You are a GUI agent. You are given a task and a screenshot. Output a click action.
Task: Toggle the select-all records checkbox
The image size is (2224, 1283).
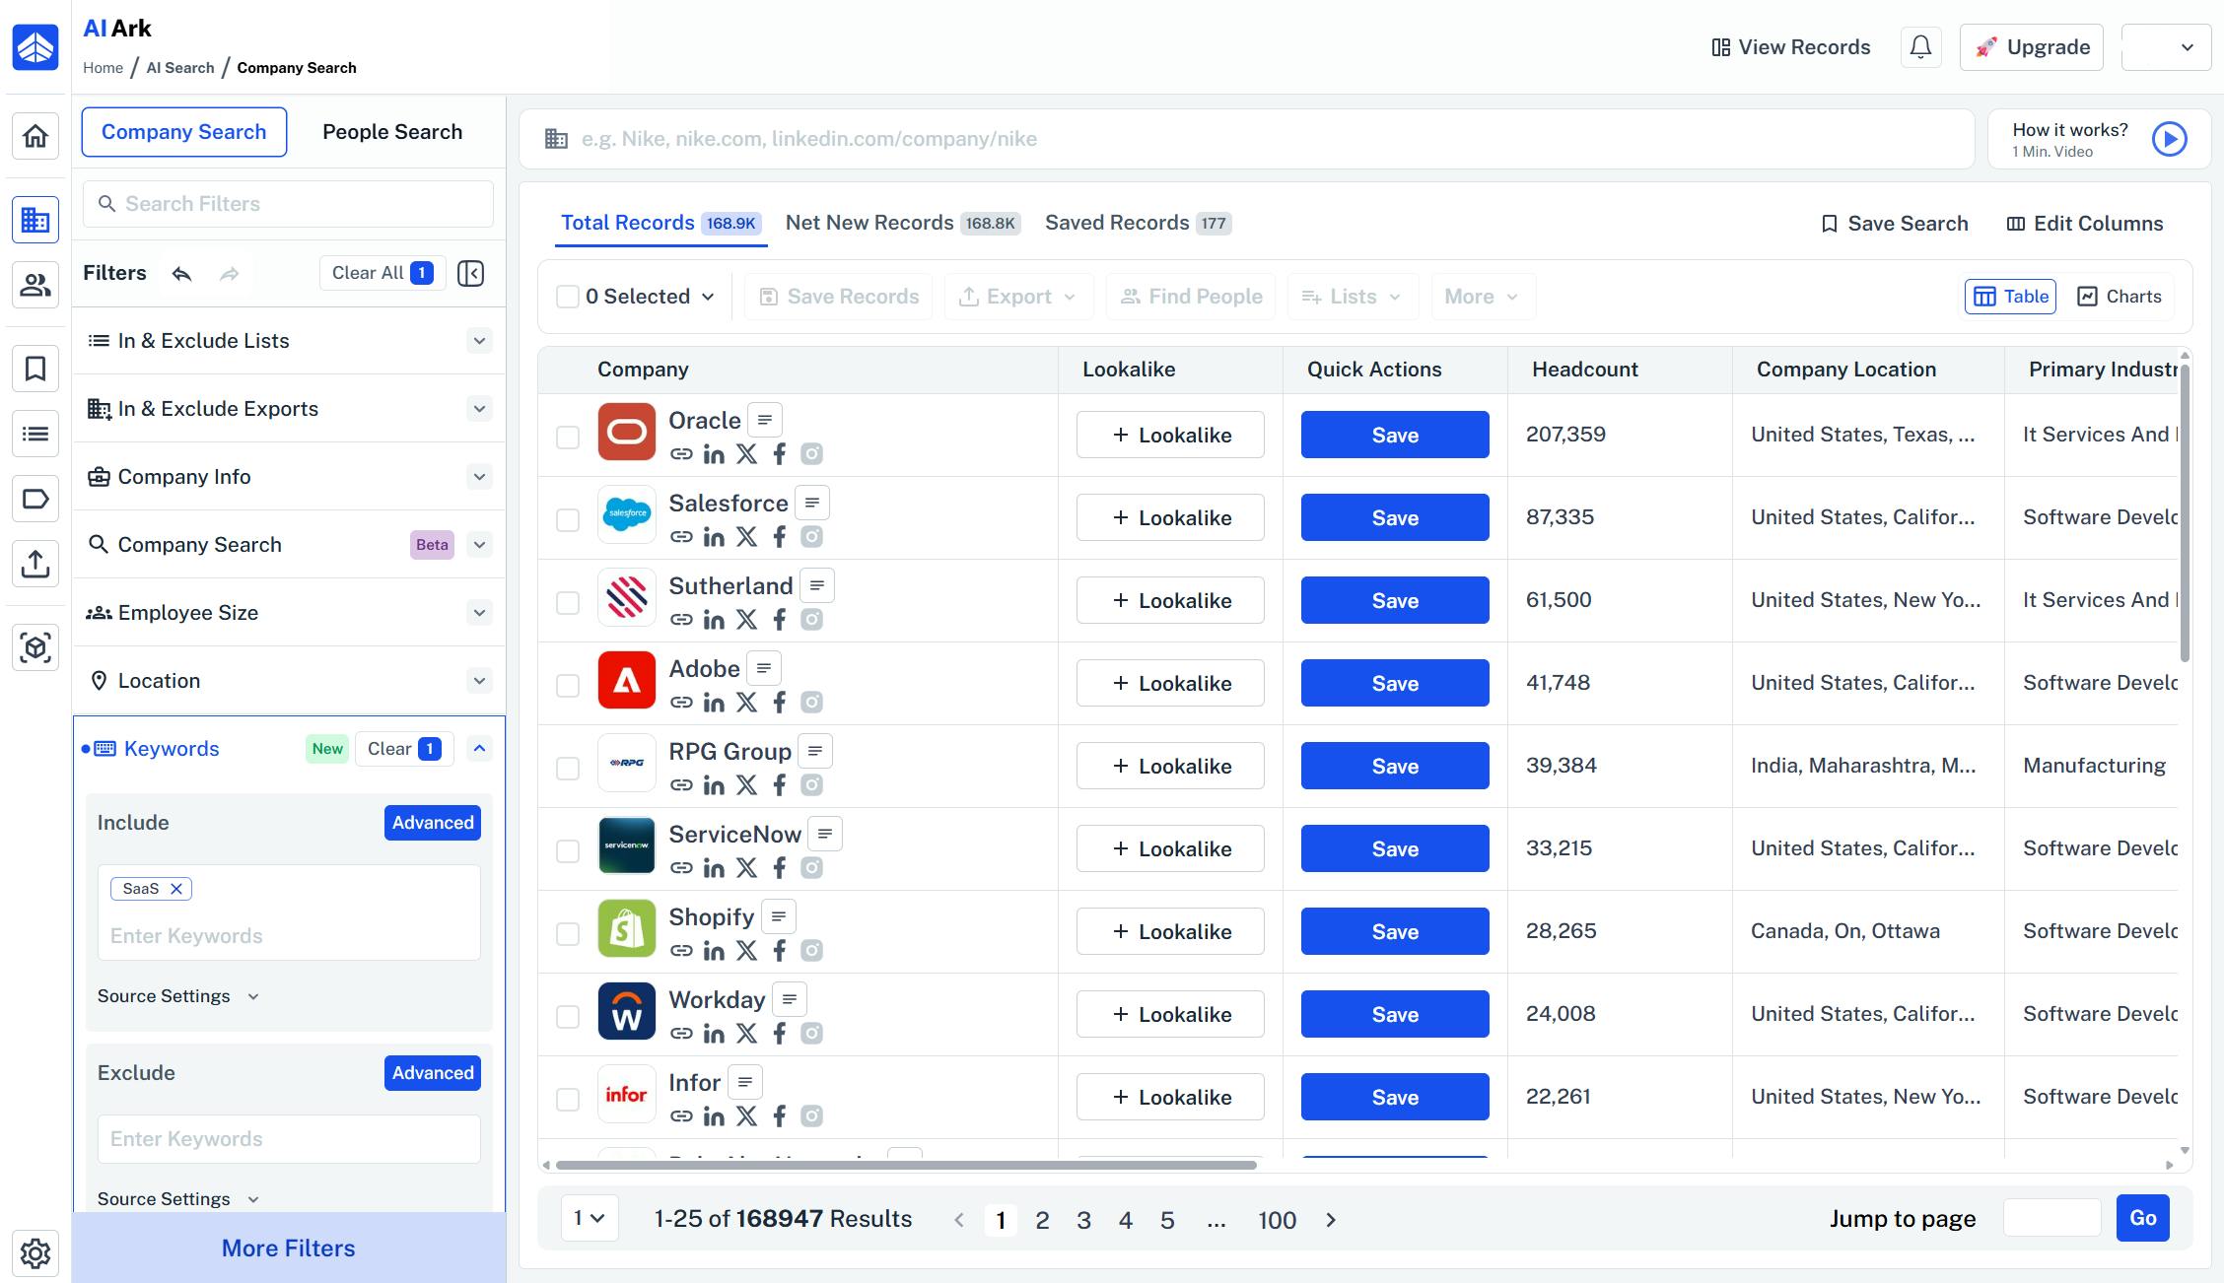tap(568, 297)
